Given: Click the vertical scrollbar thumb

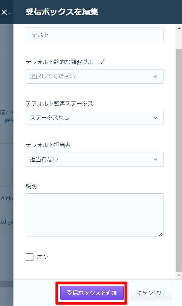Looking at the screenshot, I should coord(179,160).
